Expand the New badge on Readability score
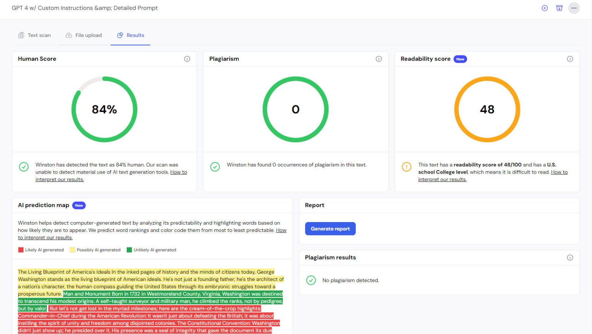Screen dimensions: 592x334 pos(460,59)
